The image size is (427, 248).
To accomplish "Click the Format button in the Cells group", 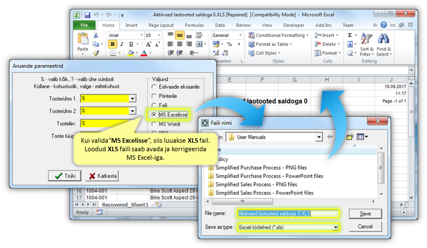I will point(328,53).
